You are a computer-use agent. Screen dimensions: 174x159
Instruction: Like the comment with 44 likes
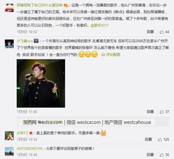pyautogui.click(x=162, y=32)
